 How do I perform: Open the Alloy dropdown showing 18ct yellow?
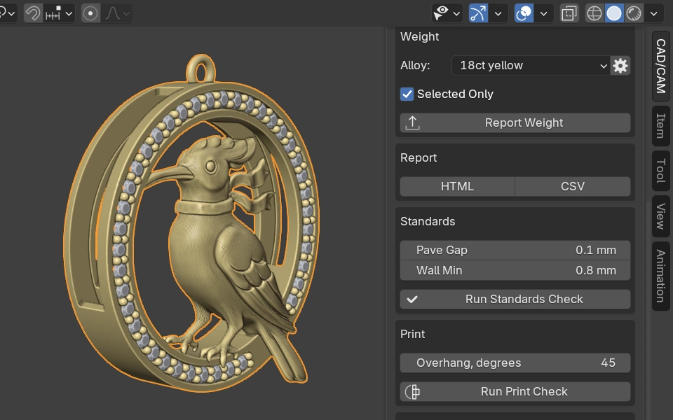pos(531,66)
